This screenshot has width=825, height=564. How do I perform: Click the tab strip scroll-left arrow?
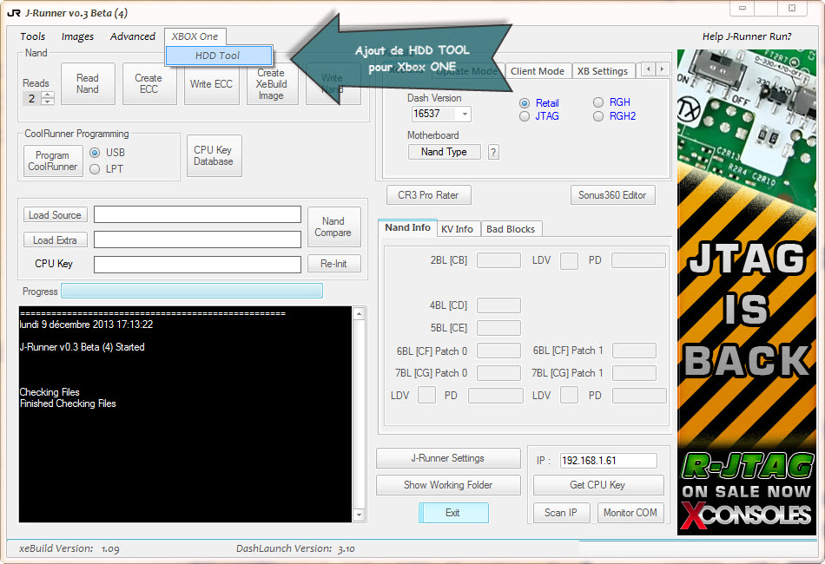[649, 69]
